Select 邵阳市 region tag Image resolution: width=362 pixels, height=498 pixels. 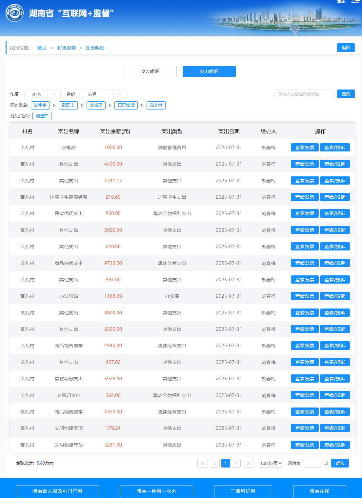tap(68, 105)
